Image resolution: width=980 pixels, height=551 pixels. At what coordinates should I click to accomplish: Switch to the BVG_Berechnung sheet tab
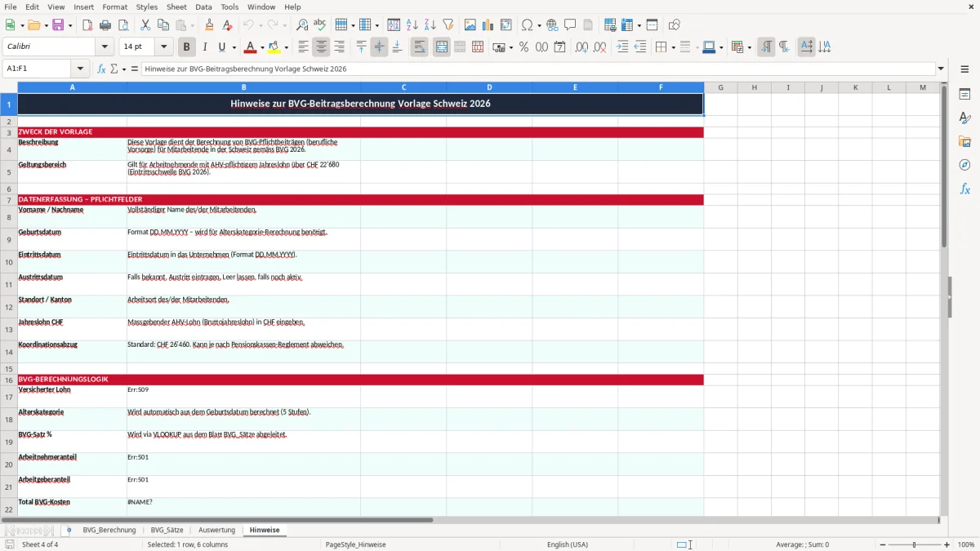click(x=109, y=530)
